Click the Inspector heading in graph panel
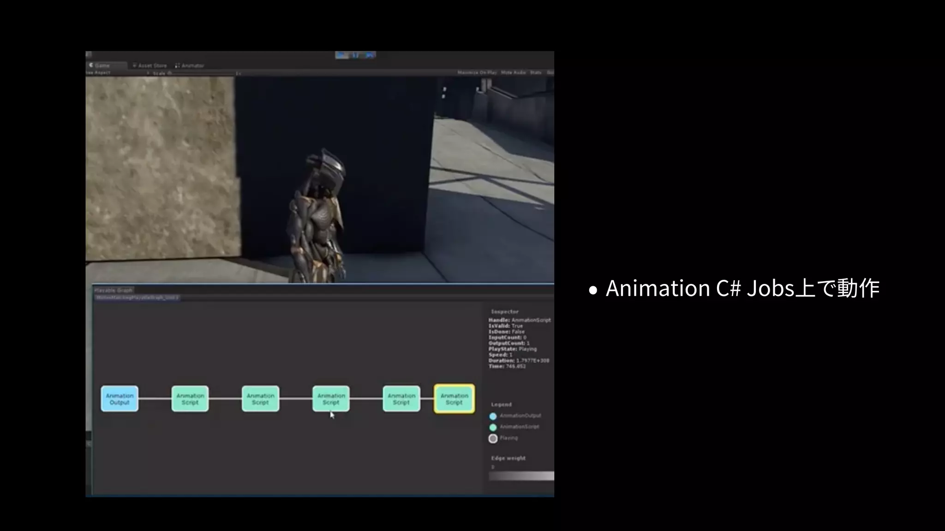Viewport: 945px width, 531px height. [x=505, y=312]
